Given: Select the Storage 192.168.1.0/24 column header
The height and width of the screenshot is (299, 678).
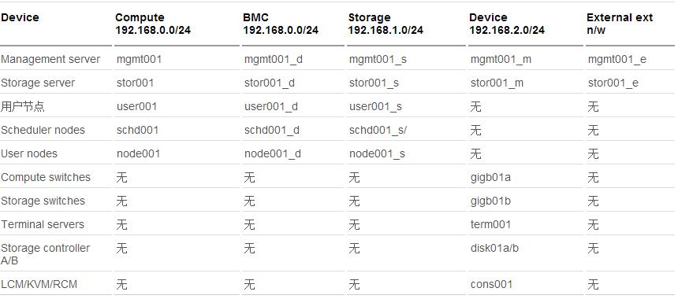Looking at the screenshot, I should pos(386,24).
